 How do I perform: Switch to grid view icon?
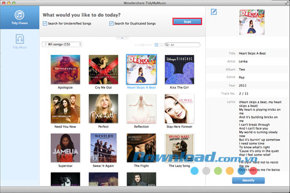point(156,45)
